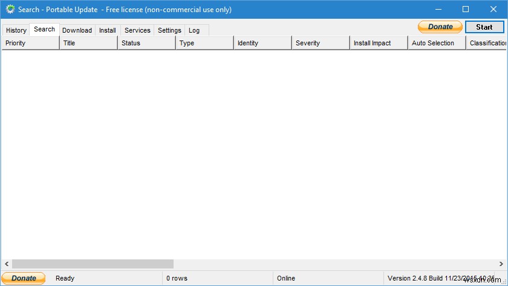Select the Search tab
The image size is (508, 286).
point(44,29)
